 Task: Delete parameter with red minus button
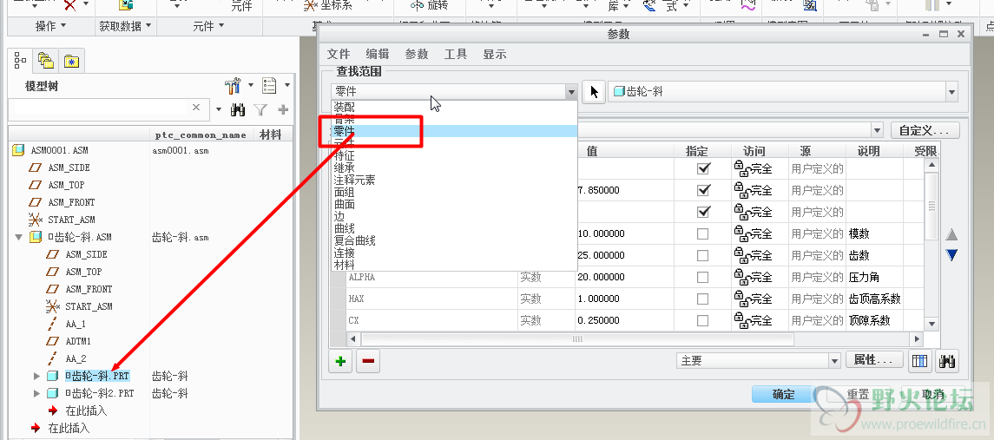point(368,361)
